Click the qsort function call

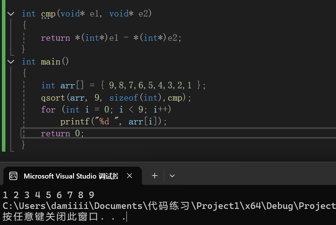[x=53, y=98]
